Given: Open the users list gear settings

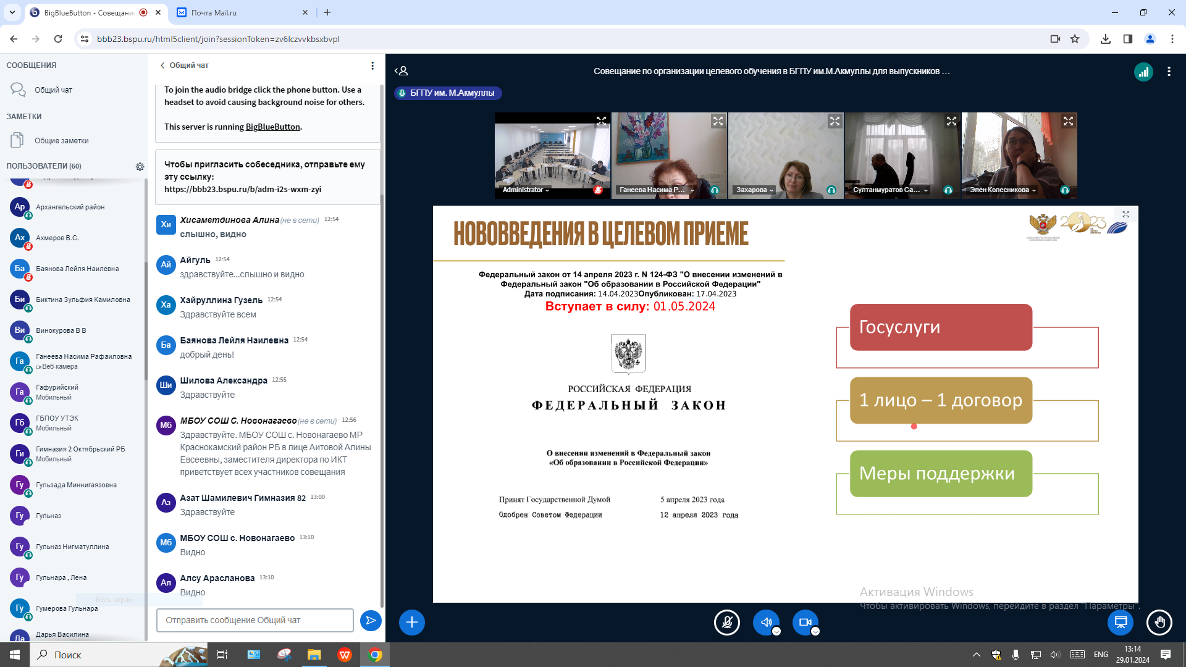Looking at the screenshot, I should pos(140,167).
